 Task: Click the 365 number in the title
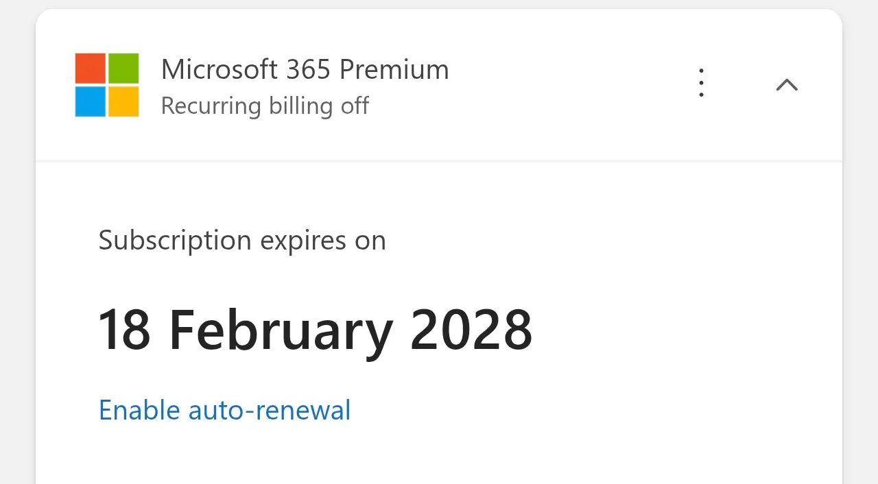(x=309, y=69)
